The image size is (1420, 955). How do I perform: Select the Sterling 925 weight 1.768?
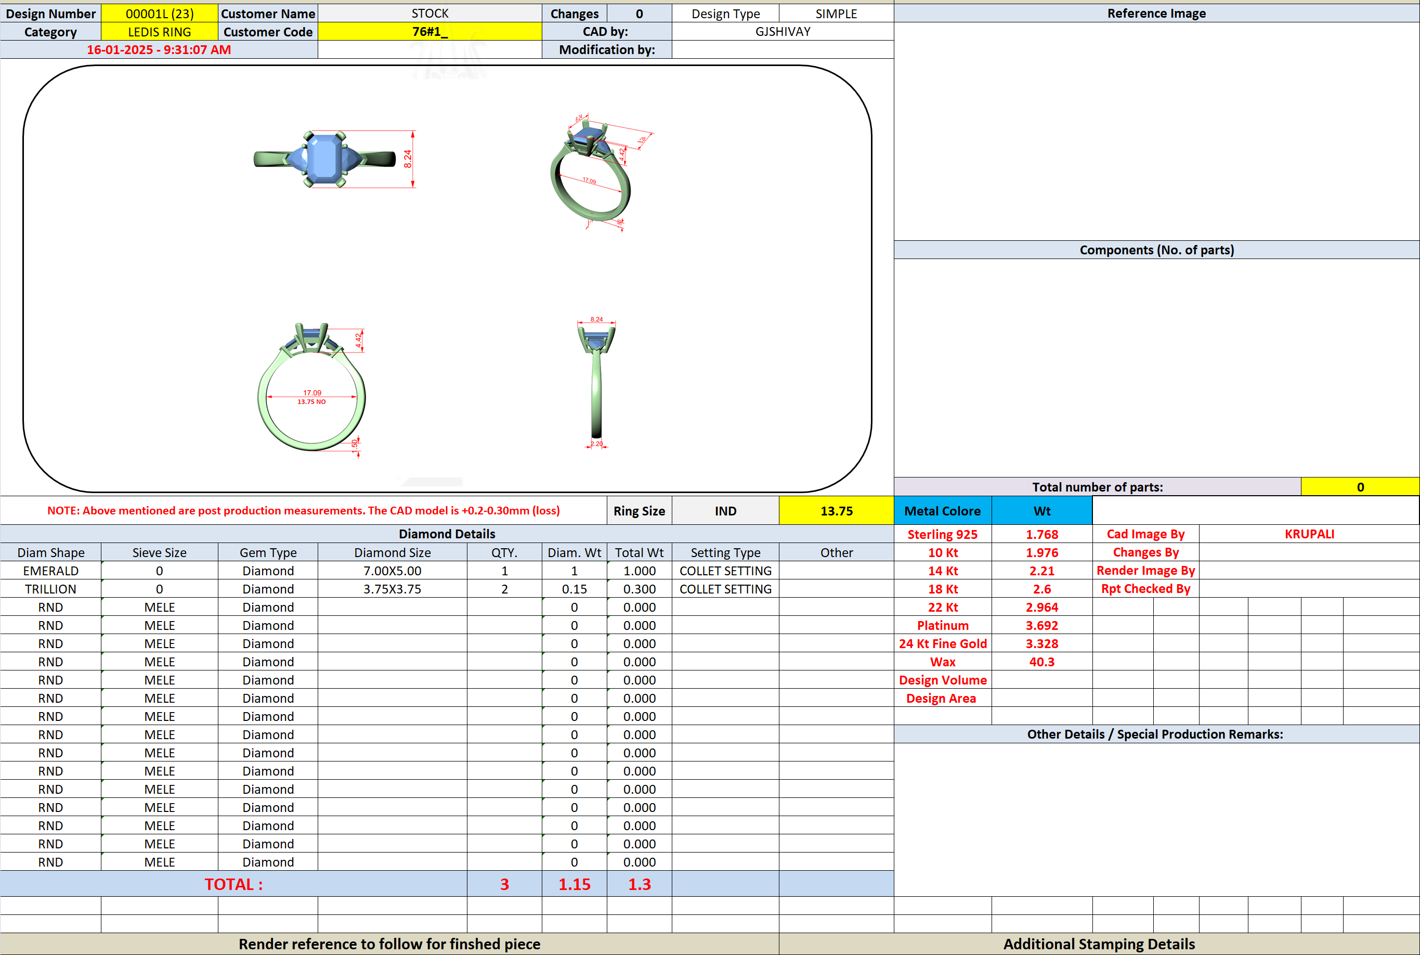click(x=1042, y=534)
